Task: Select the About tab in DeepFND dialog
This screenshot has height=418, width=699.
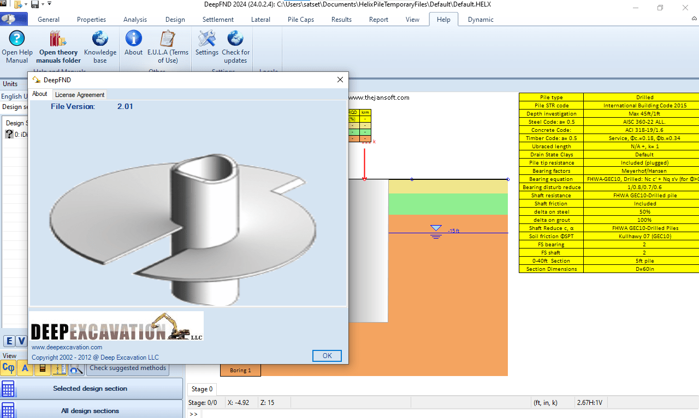Action: click(x=40, y=94)
